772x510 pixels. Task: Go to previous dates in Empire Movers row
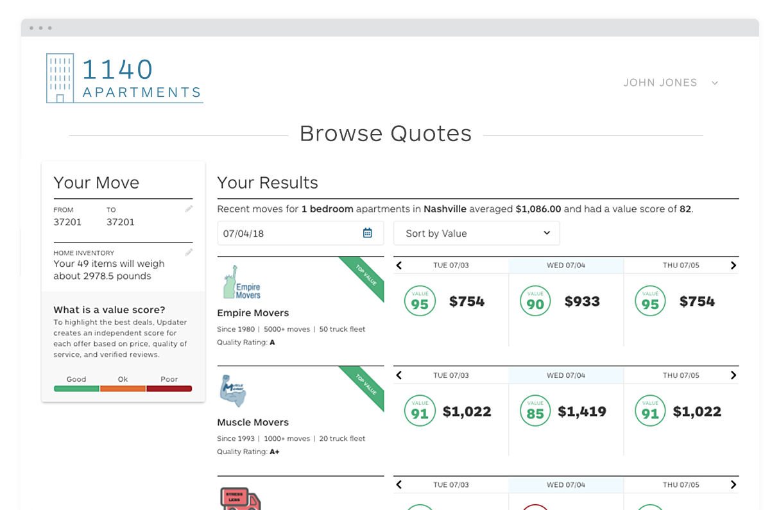(399, 266)
